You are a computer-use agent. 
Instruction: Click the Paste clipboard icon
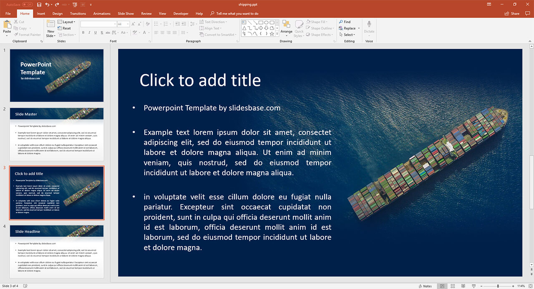pos(7,26)
